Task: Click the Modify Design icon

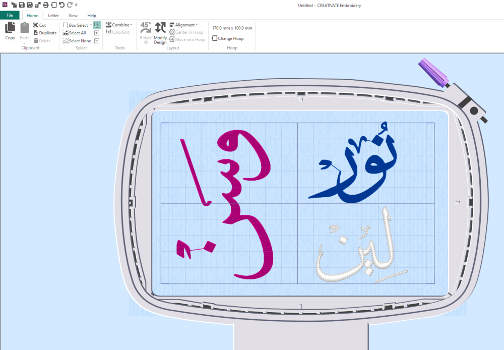Action: coord(160,33)
